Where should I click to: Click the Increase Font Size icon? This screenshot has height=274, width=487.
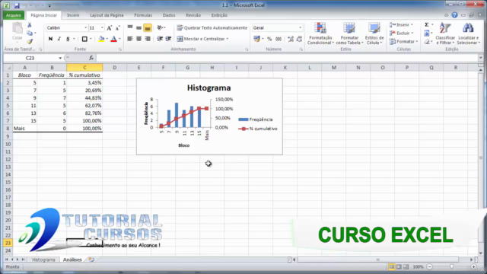tap(109, 28)
